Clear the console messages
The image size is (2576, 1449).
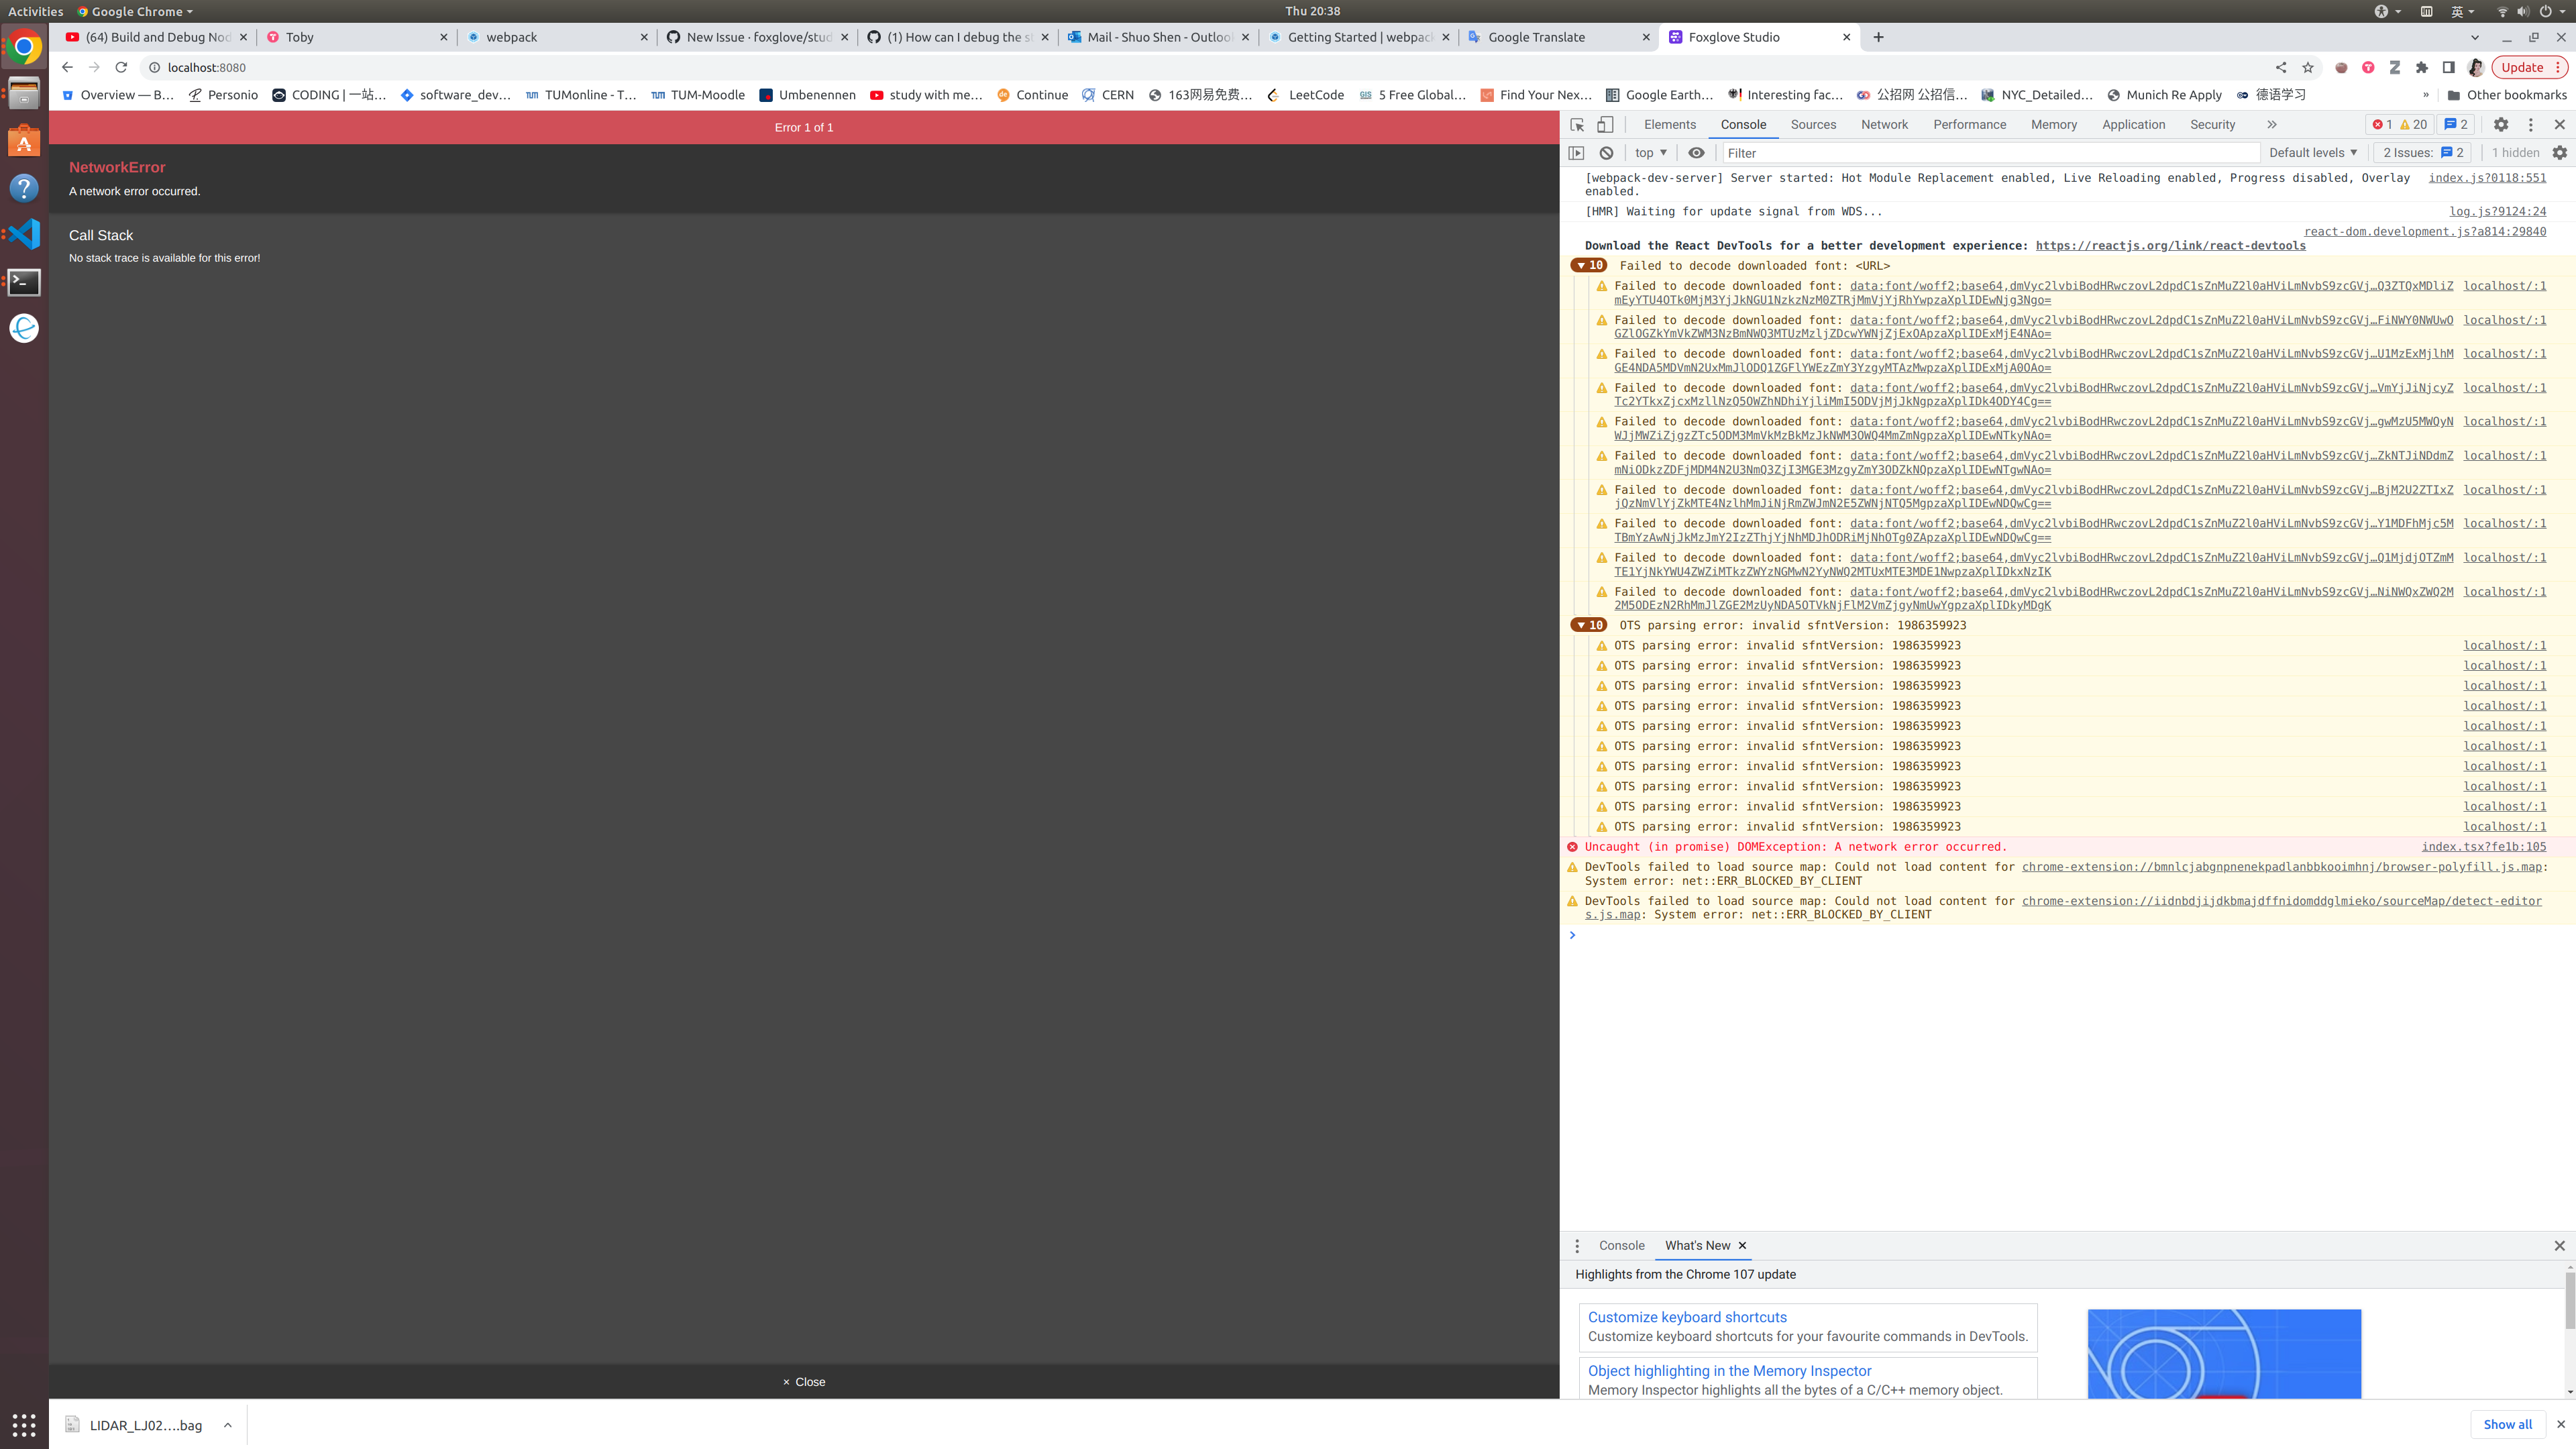coord(1606,152)
